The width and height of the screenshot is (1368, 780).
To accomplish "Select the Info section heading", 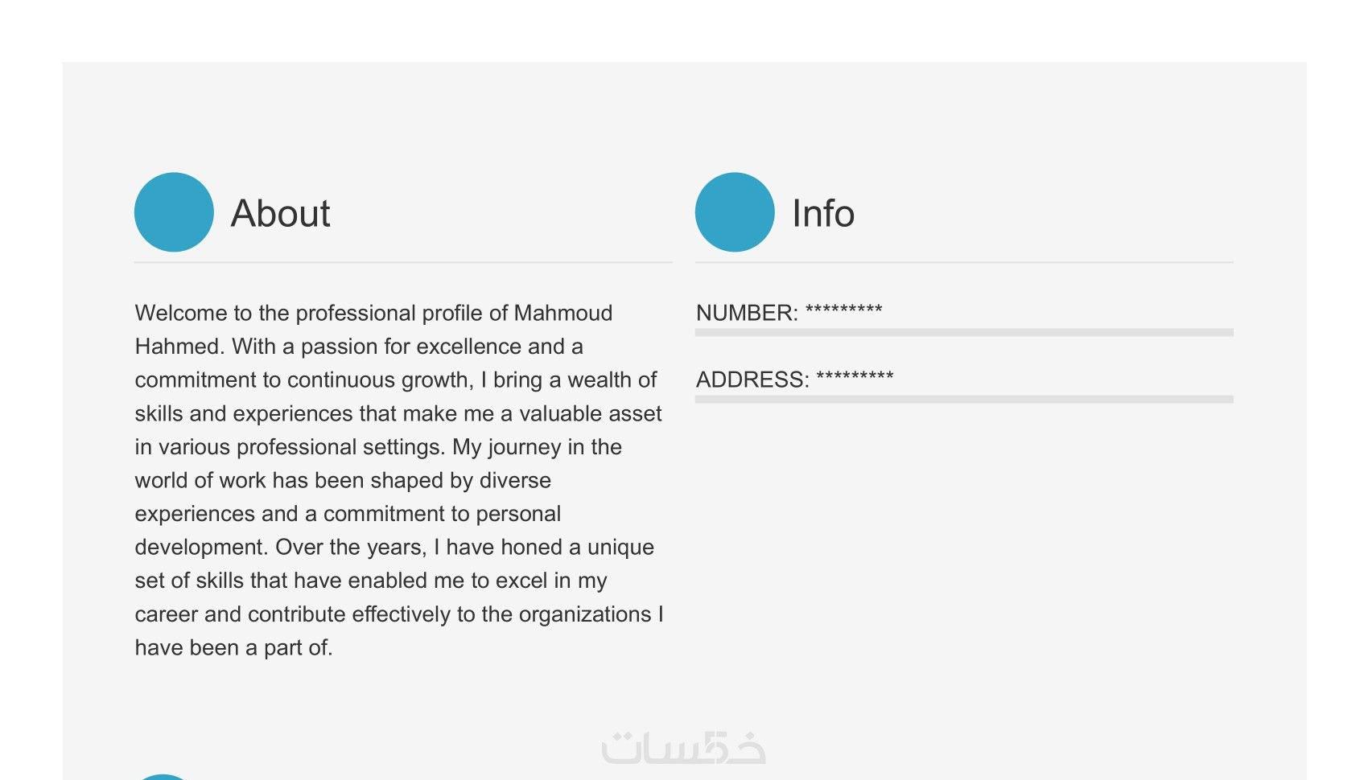I will 822,214.
